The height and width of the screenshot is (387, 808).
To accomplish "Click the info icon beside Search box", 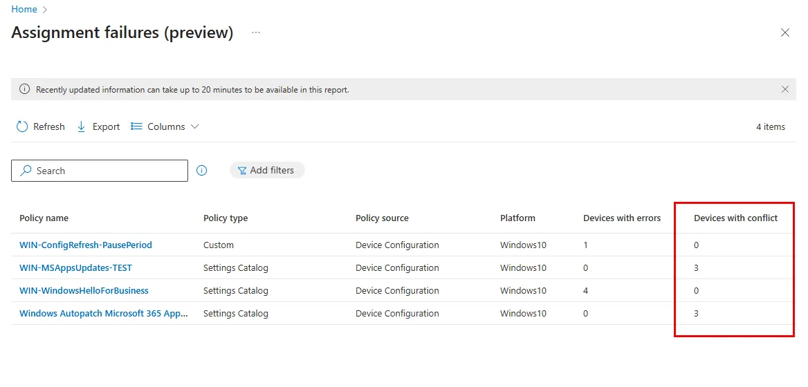I will pyautogui.click(x=202, y=170).
